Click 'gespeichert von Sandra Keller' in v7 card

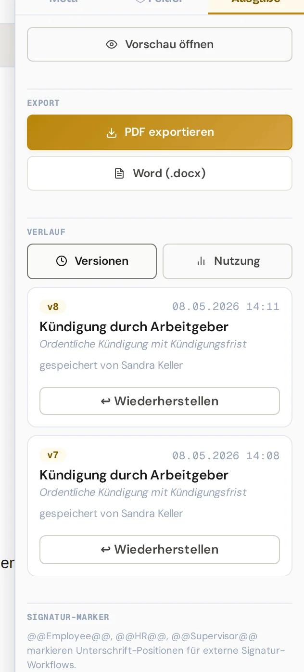(111, 514)
